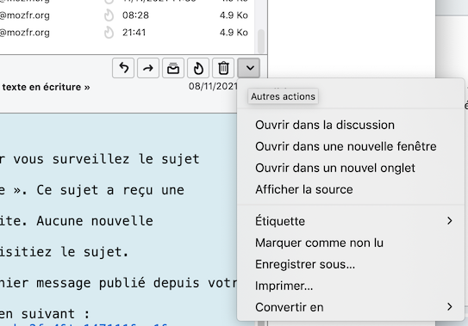The image size is (468, 326).
Task: Click the 4.9 Ko size of the 21:41 message
Action: click(234, 33)
